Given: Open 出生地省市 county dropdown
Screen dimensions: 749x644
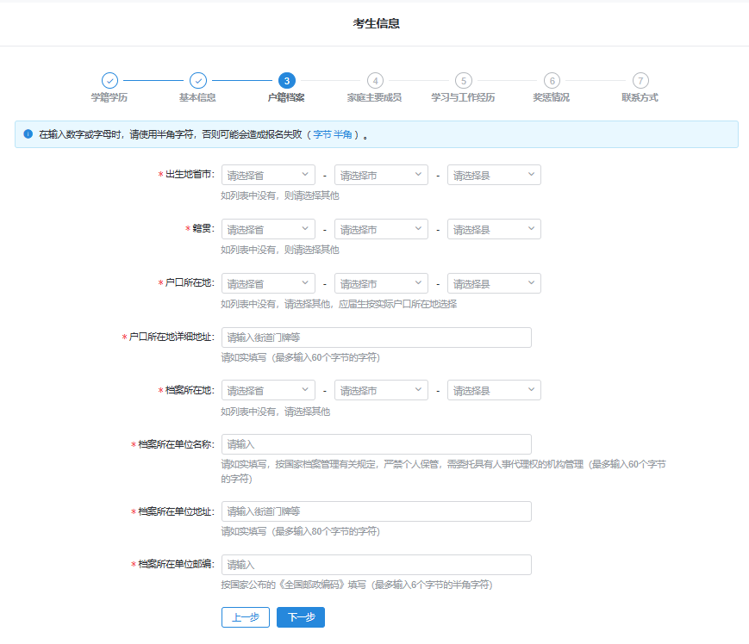Looking at the screenshot, I should 494,175.
